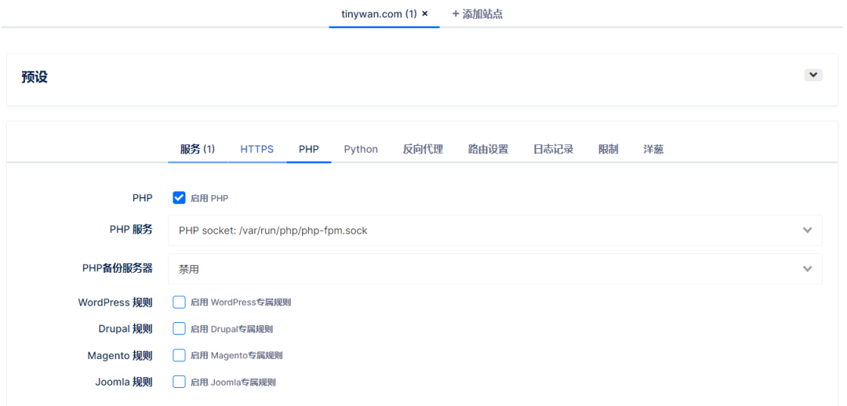The image size is (847, 406).
Task: Open the PHP备份服务器 dropdown
Action: [495, 269]
